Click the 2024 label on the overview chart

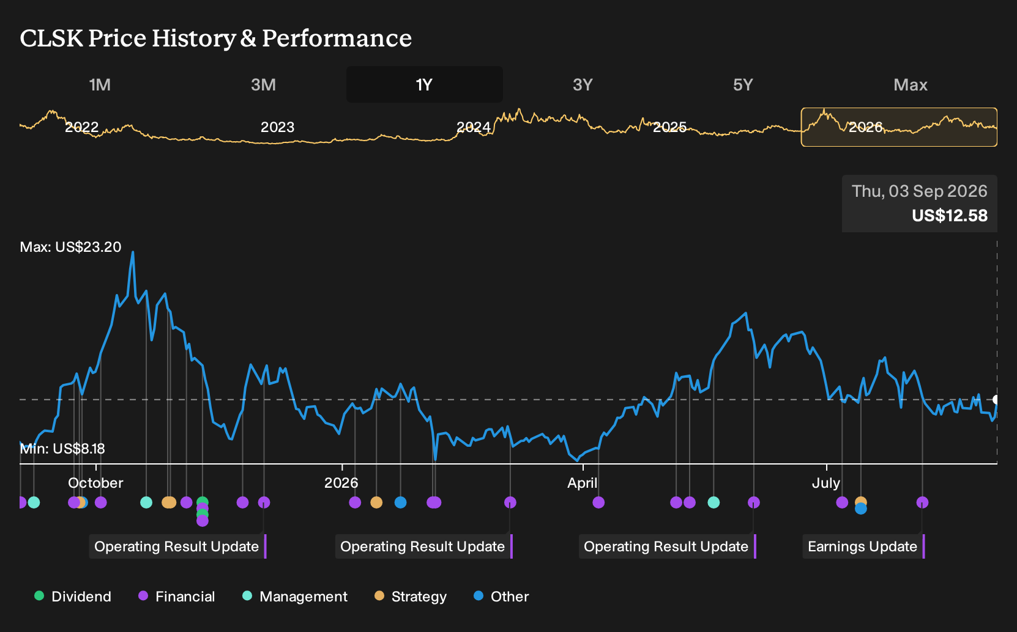pos(474,127)
